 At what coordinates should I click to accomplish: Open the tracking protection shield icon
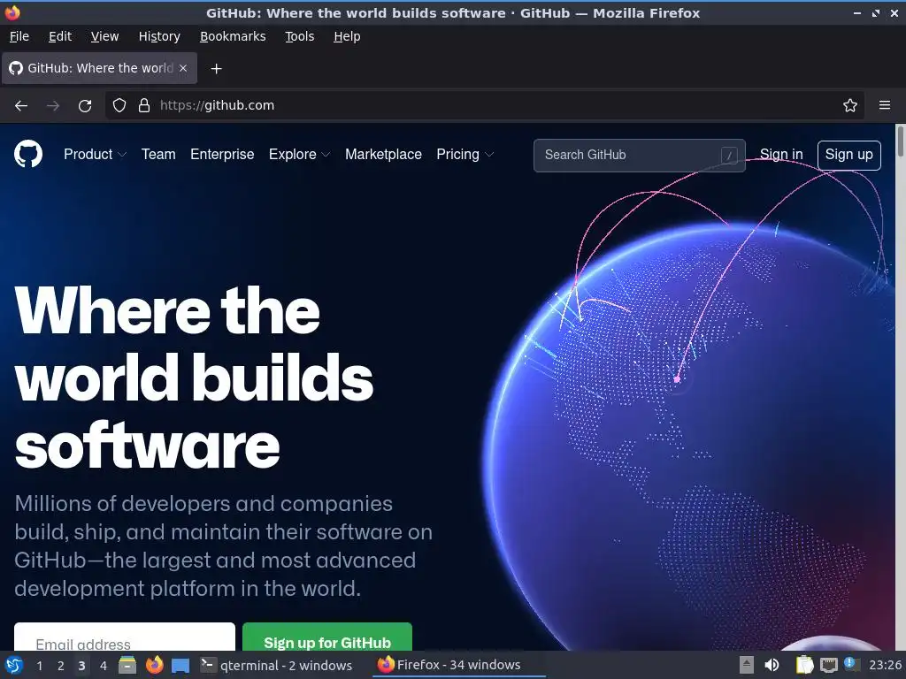pyautogui.click(x=119, y=106)
